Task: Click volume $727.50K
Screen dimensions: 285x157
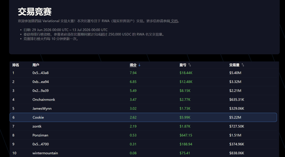Action: pyautogui.click(x=237, y=126)
